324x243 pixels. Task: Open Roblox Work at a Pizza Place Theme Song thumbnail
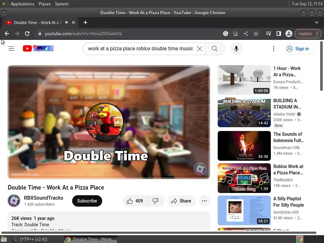[x=244, y=178]
